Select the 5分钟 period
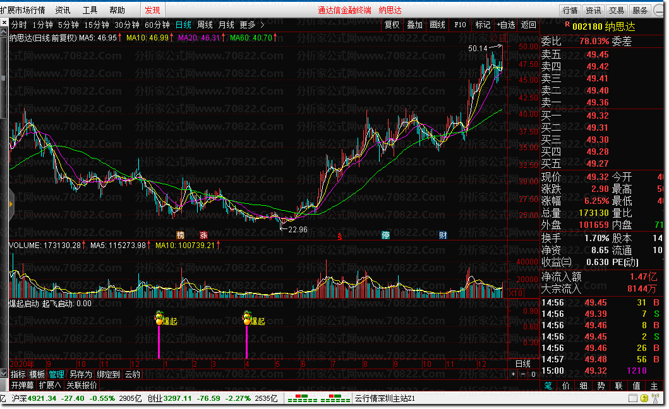 pyautogui.click(x=68, y=25)
